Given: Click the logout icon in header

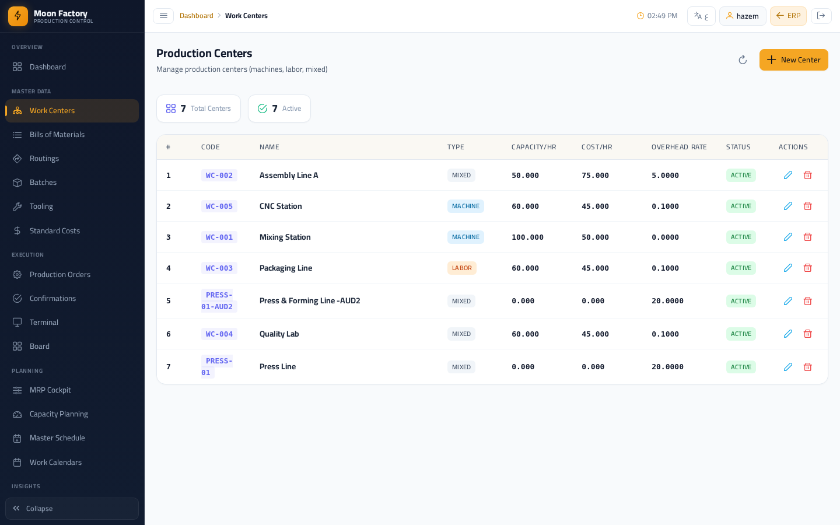Looking at the screenshot, I should [821, 16].
